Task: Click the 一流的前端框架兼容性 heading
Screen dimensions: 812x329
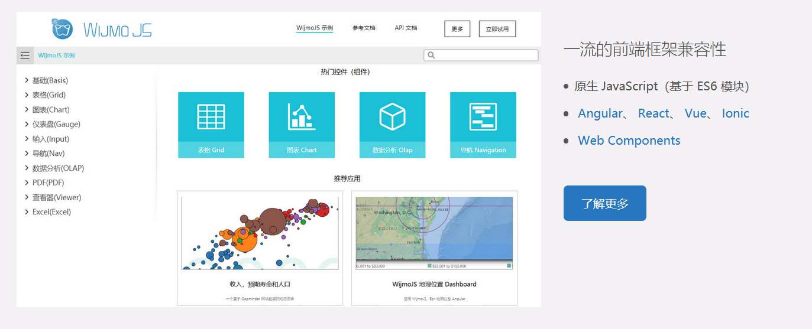Action: (x=645, y=49)
